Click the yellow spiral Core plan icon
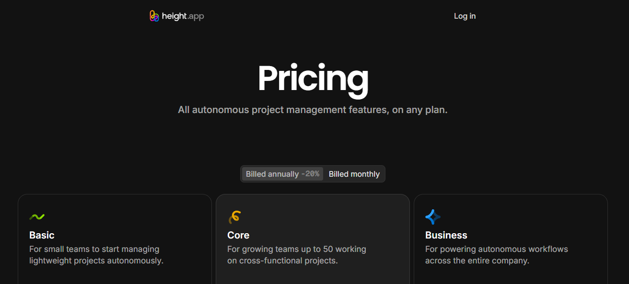629x284 pixels. [x=234, y=217]
